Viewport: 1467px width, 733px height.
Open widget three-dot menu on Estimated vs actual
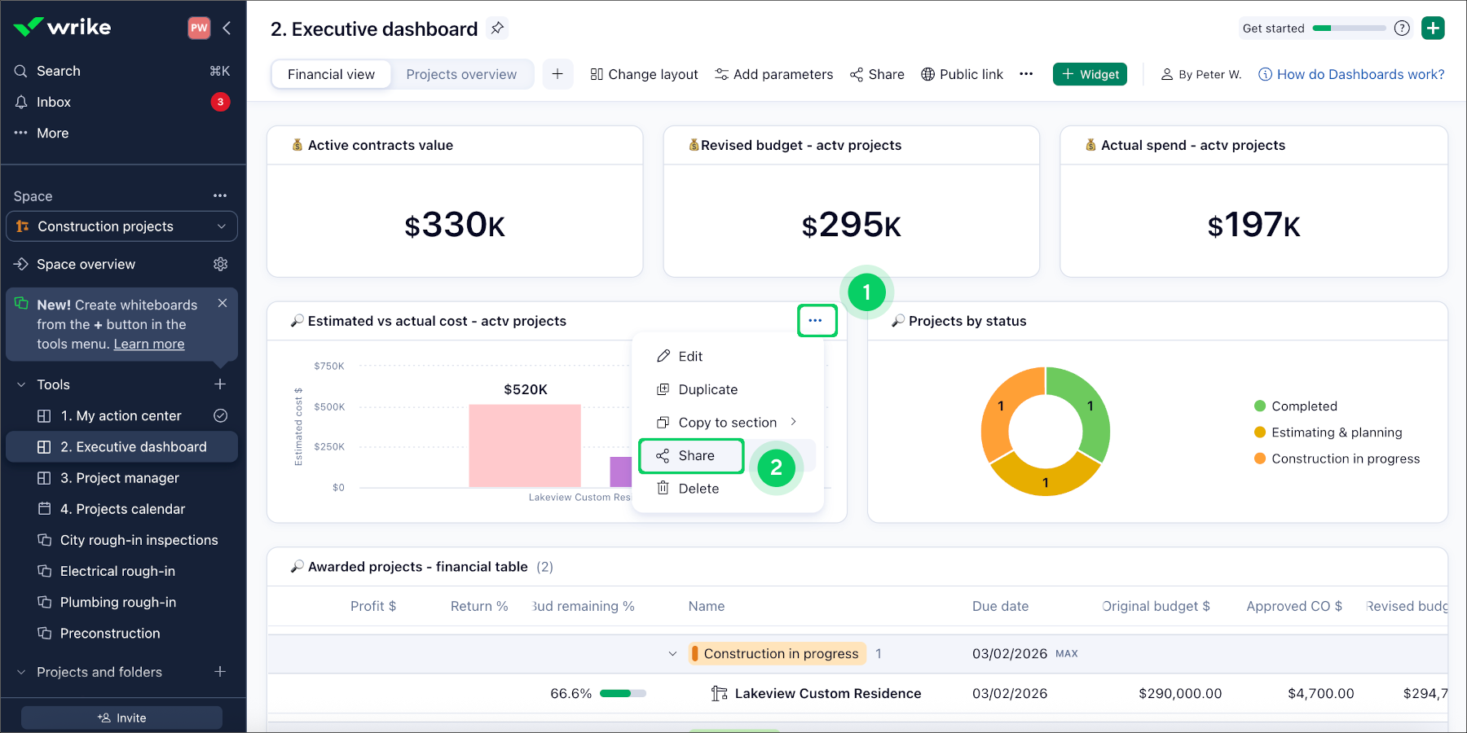[x=816, y=320]
